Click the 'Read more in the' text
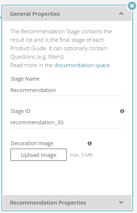Image resolution: width=137 pixels, height=213 pixels. [x=32, y=65]
